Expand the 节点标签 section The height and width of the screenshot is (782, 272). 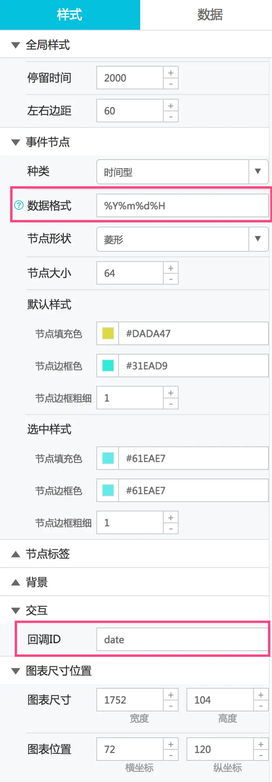pyautogui.click(x=16, y=554)
